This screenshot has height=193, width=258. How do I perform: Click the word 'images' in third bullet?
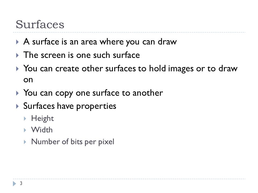coord(181,69)
